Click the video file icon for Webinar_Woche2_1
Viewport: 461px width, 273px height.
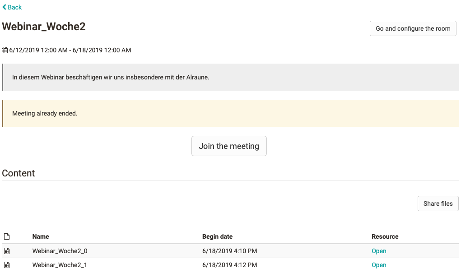click(6, 265)
